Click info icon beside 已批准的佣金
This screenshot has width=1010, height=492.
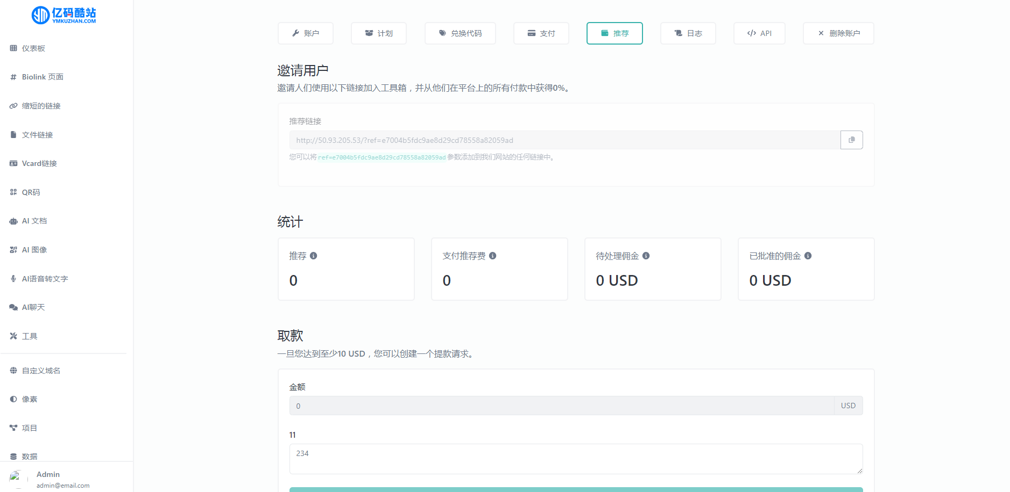pyautogui.click(x=808, y=256)
